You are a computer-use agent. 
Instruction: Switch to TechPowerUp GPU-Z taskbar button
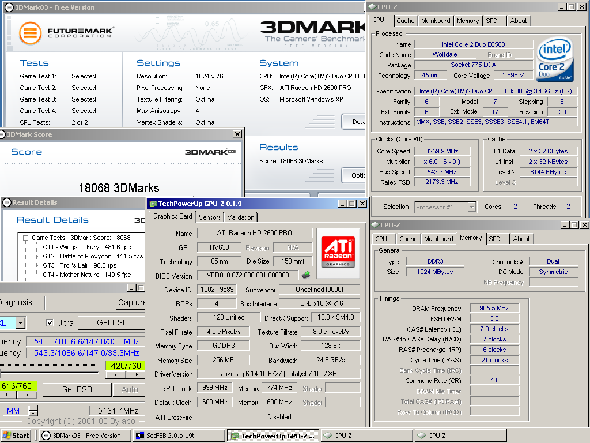click(273, 436)
